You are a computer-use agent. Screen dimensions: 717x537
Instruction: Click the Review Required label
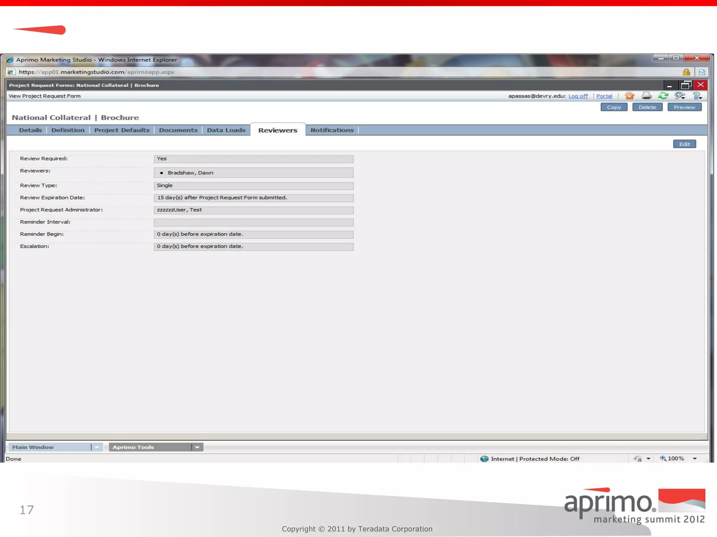[44, 158]
